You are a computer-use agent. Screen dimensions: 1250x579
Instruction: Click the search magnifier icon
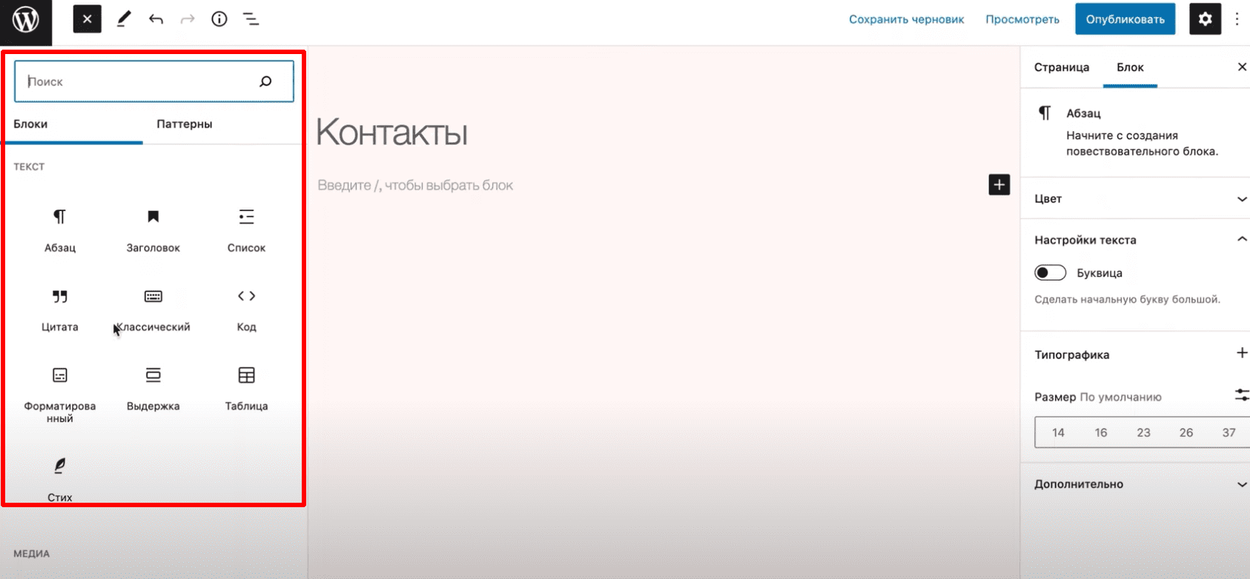tap(265, 81)
